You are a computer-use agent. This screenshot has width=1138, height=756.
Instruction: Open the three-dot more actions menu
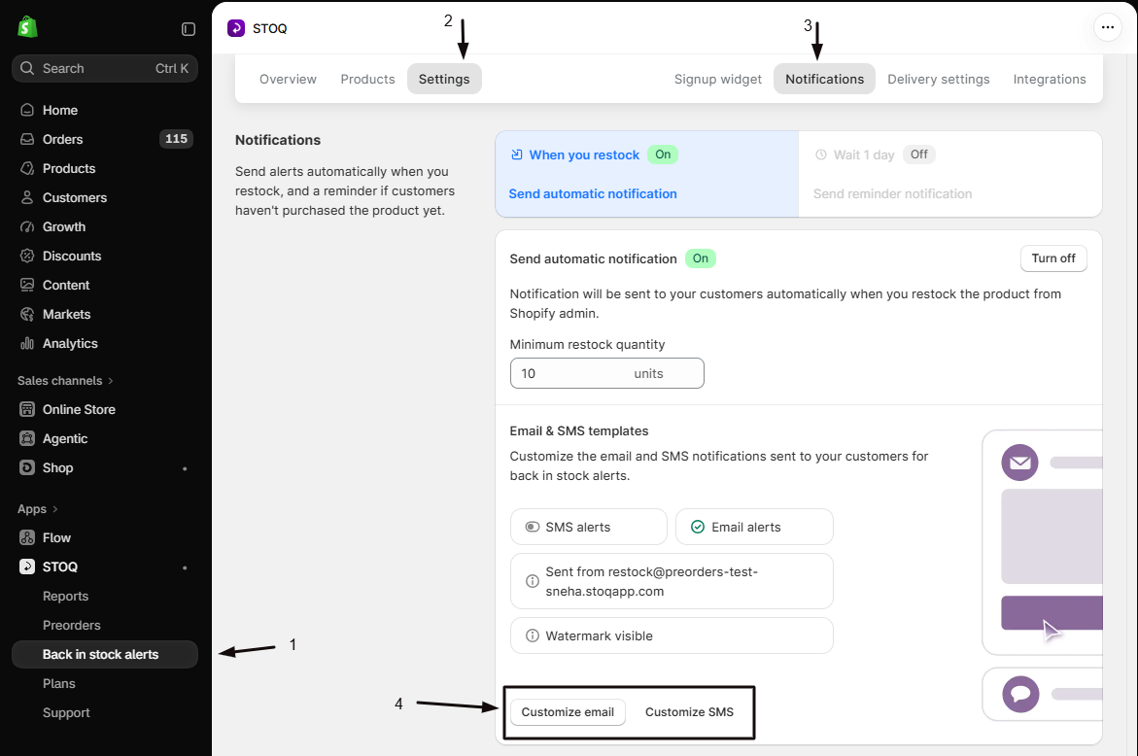[x=1108, y=27]
